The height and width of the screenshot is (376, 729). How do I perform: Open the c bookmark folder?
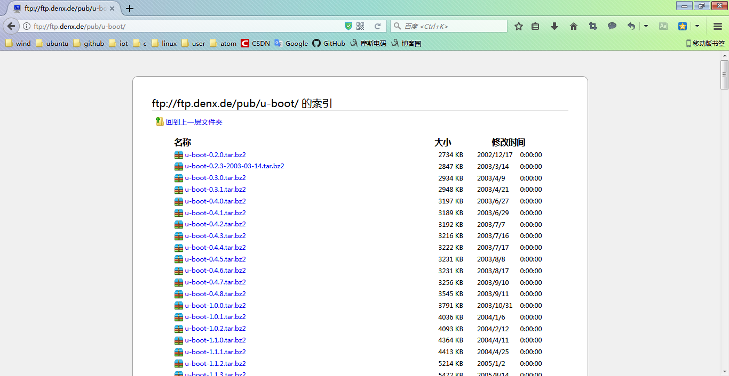140,44
